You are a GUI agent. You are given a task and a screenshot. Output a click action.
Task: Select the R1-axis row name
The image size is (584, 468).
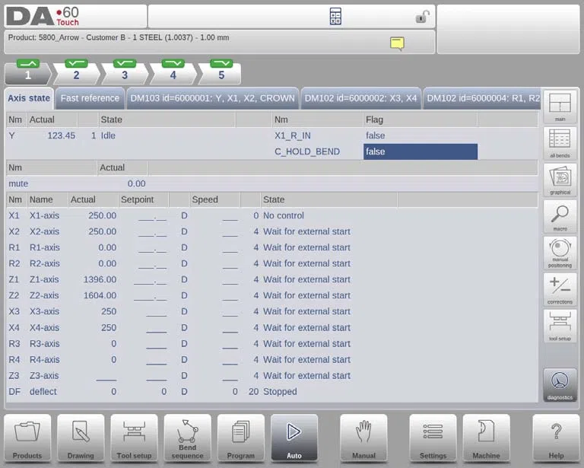44,248
